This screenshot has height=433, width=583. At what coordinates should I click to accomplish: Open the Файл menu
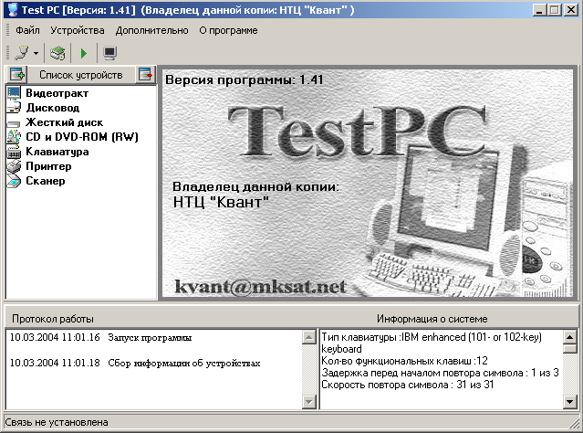tap(27, 30)
